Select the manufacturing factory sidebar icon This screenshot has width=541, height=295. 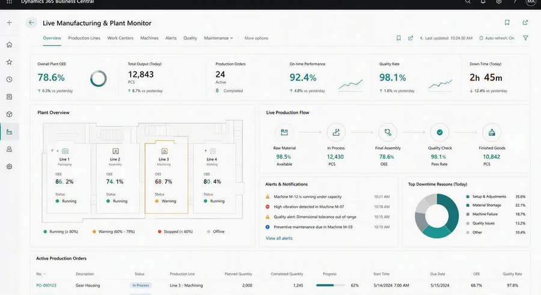tap(9, 132)
